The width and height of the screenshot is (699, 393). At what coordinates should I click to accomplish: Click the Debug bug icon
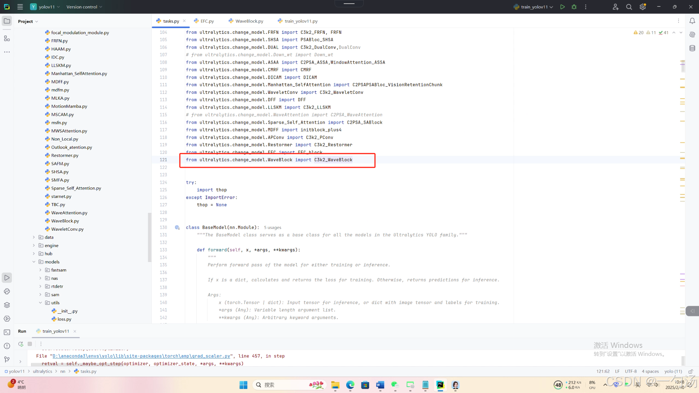574,7
